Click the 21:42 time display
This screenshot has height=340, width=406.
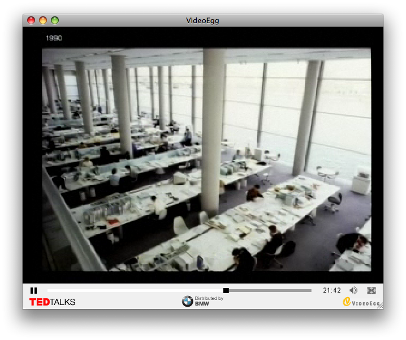[x=332, y=290]
